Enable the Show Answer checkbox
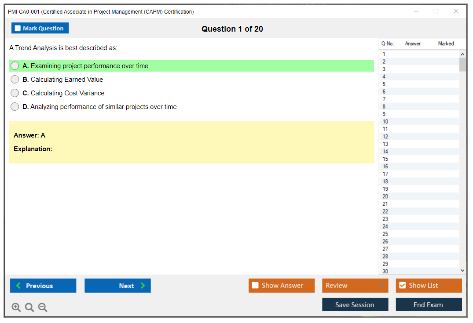 255,286
